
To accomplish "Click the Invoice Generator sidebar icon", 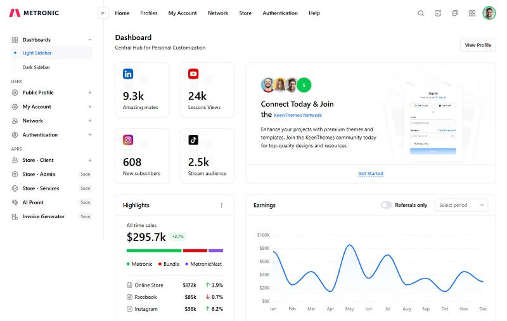I will tap(15, 216).
